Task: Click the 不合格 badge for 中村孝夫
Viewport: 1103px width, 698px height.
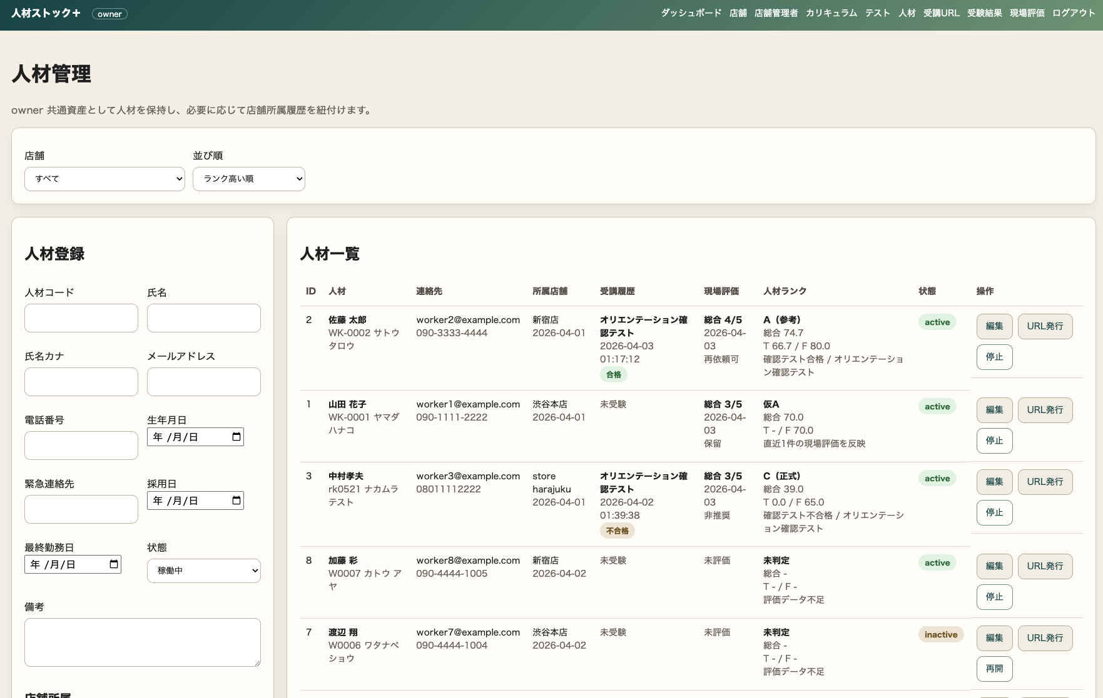Action: 618,531
